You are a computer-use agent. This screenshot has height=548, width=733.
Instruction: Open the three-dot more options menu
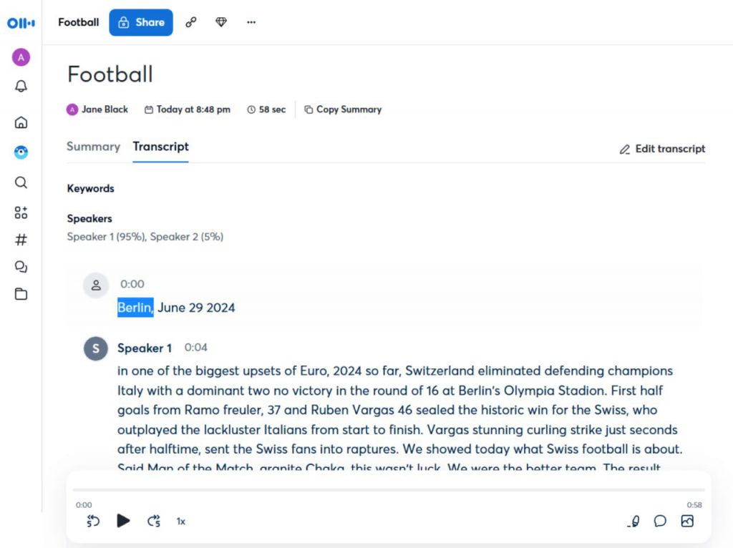tap(251, 22)
